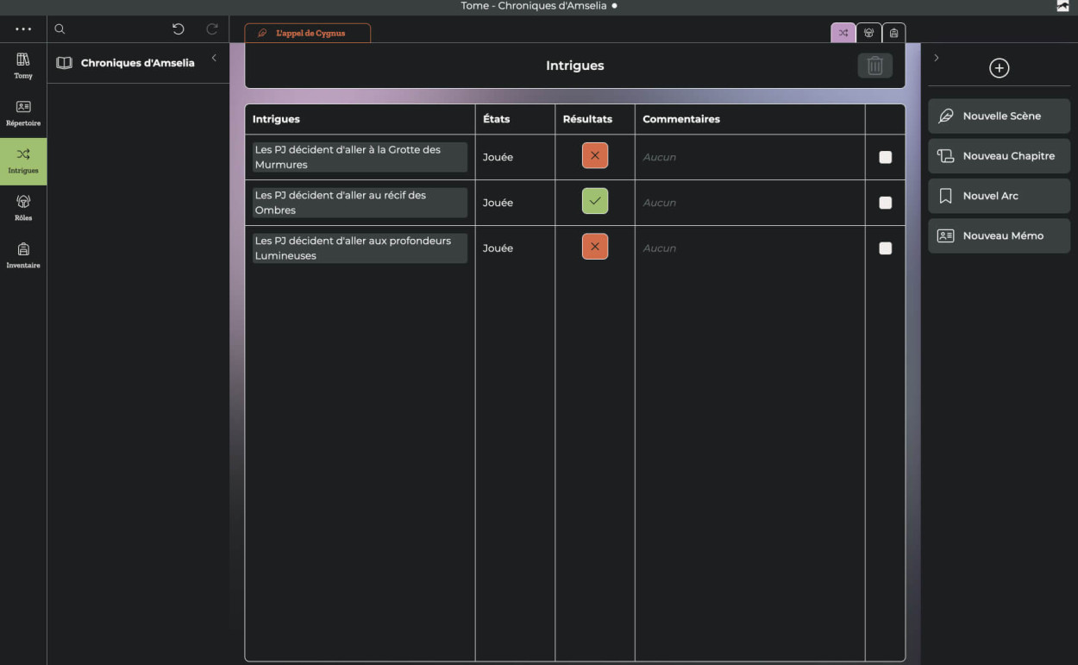Check the profondeurs Lumineuses row checkbox
1078x665 pixels.
coord(885,248)
